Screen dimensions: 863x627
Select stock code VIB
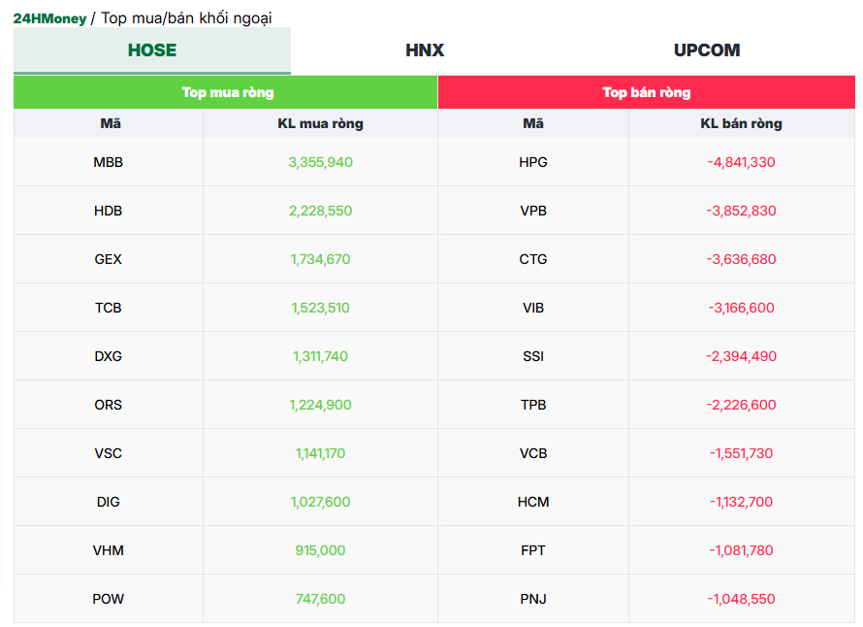click(x=533, y=308)
